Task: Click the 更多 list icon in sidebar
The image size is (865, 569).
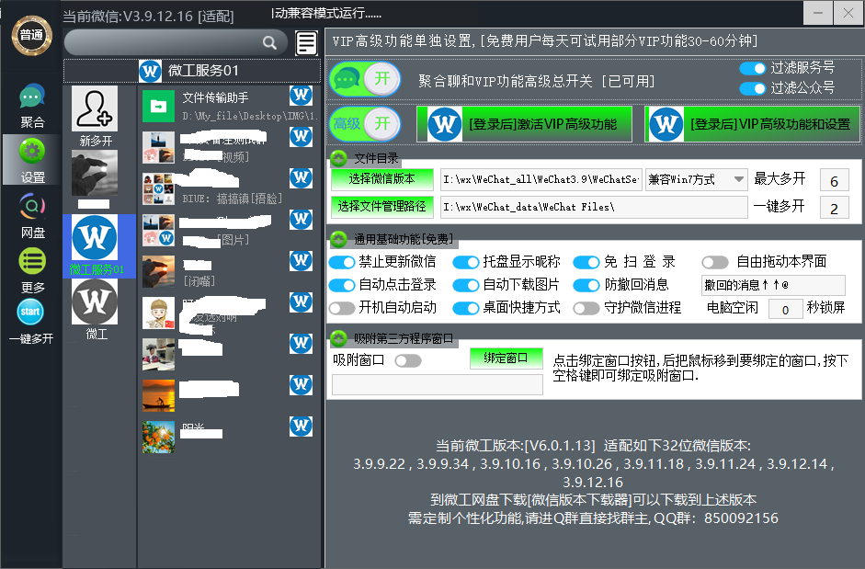Action: (32, 262)
